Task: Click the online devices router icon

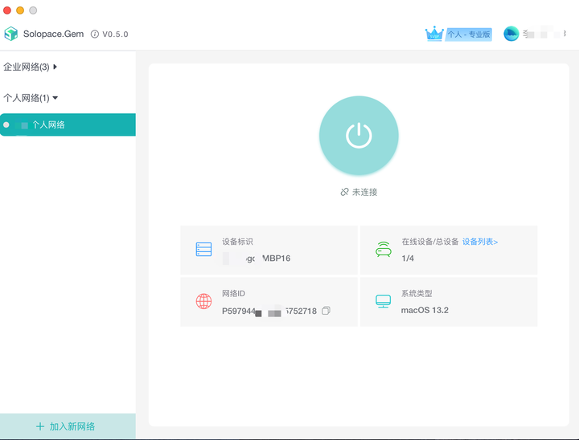Action: tap(384, 250)
